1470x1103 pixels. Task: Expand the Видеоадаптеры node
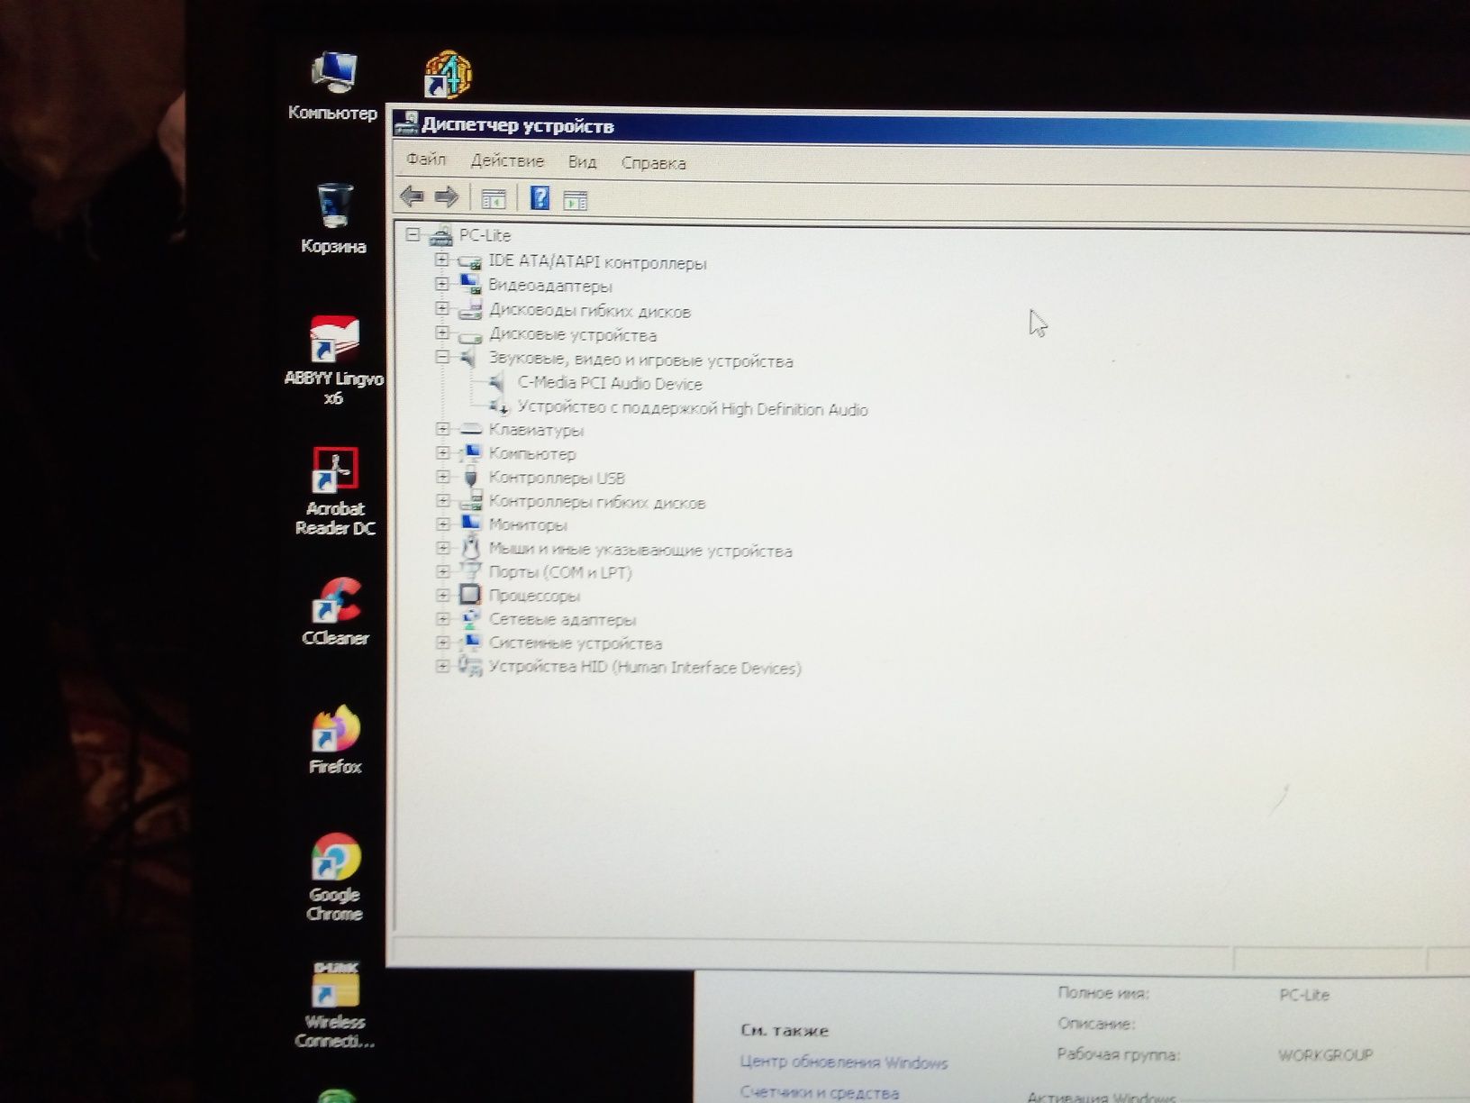point(441,284)
